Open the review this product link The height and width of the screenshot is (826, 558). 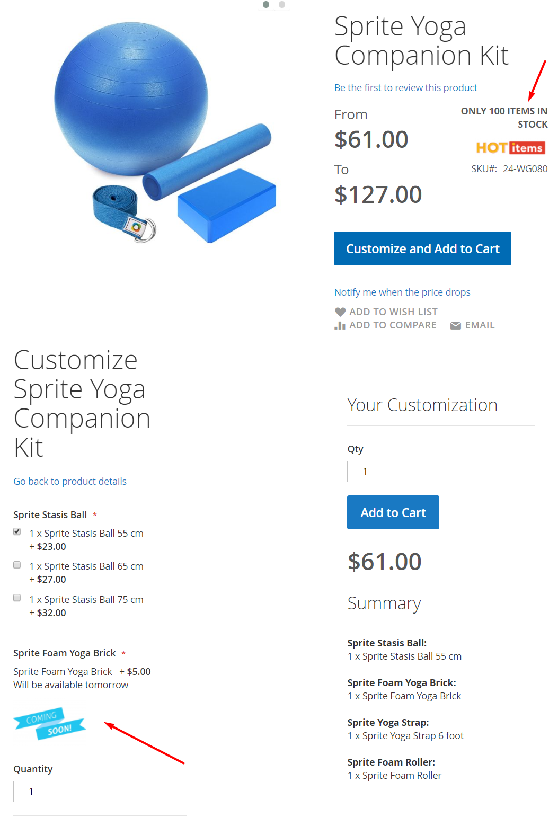coord(405,88)
